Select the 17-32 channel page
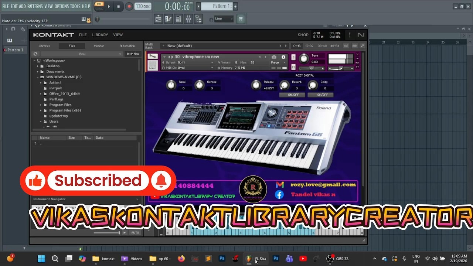Viewport: 473px width, 266px height. click(x=309, y=46)
